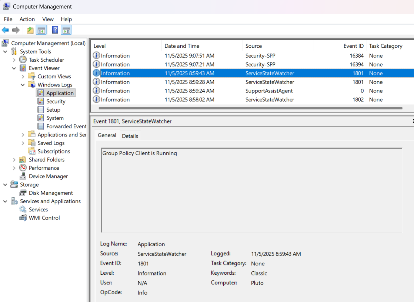This screenshot has width=414, height=302.
Task: Click the Logged value 11/5/2025 8:59:43 AM
Action: pyautogui.click(x=276, y=254)
